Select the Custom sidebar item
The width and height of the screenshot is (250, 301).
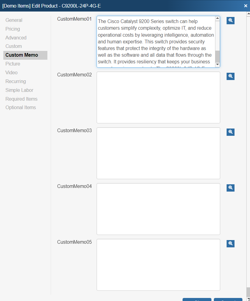point(14,46)
